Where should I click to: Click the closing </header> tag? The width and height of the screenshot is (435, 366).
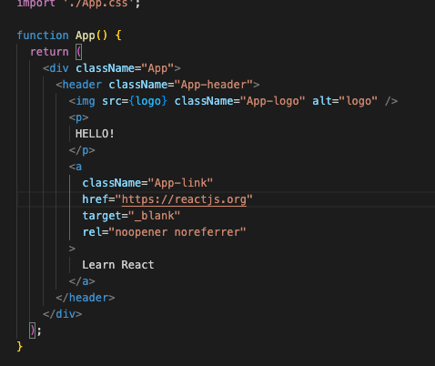pos(86,298)
